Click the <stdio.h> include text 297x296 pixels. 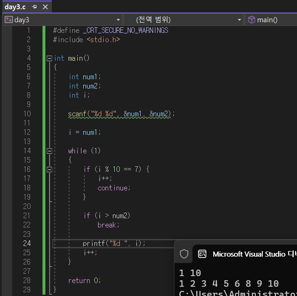103,40
